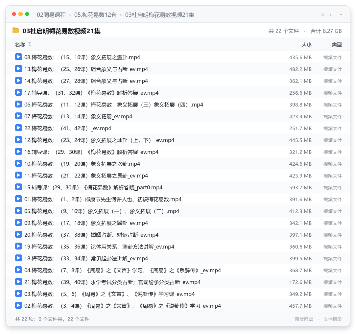Select file 18.梅花易数 常见起卦法讲解
This screenshot has height=334, width=355.
click(86, 258)
